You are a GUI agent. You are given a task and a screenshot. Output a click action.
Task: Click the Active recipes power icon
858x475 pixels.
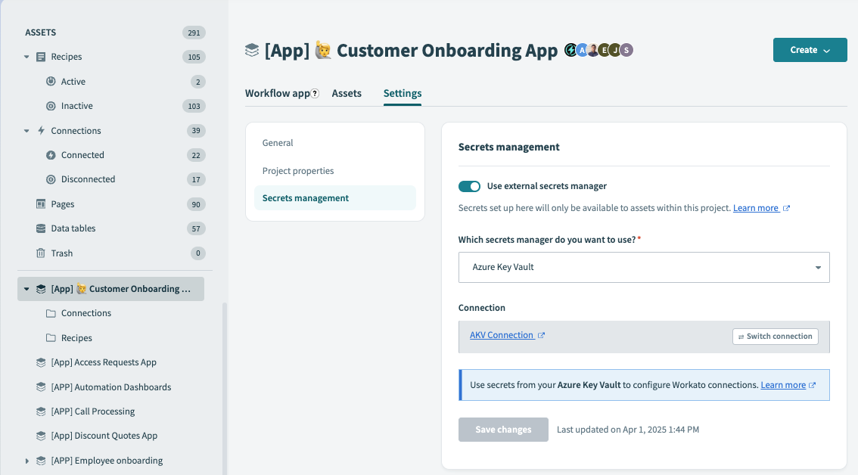51,82
